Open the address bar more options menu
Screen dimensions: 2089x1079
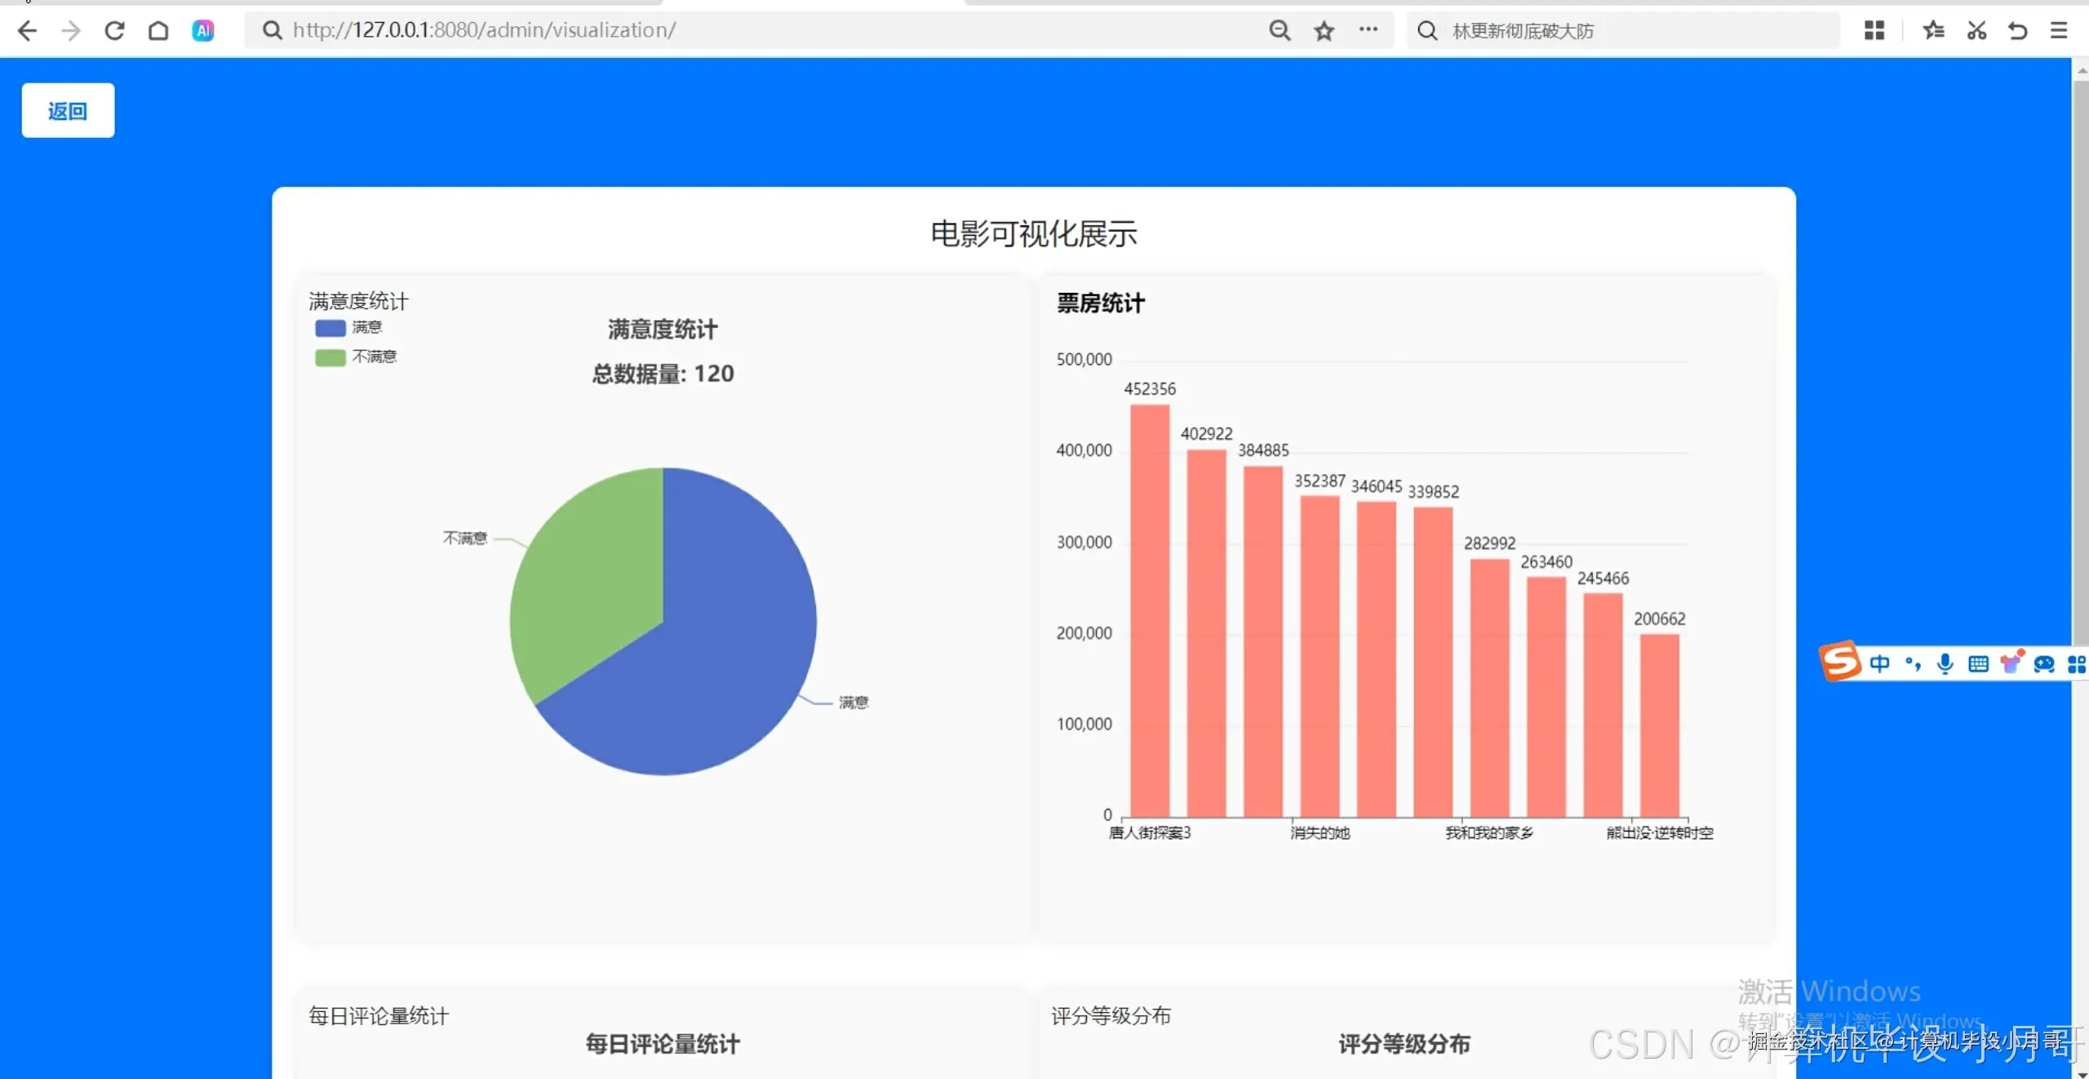1369,30
